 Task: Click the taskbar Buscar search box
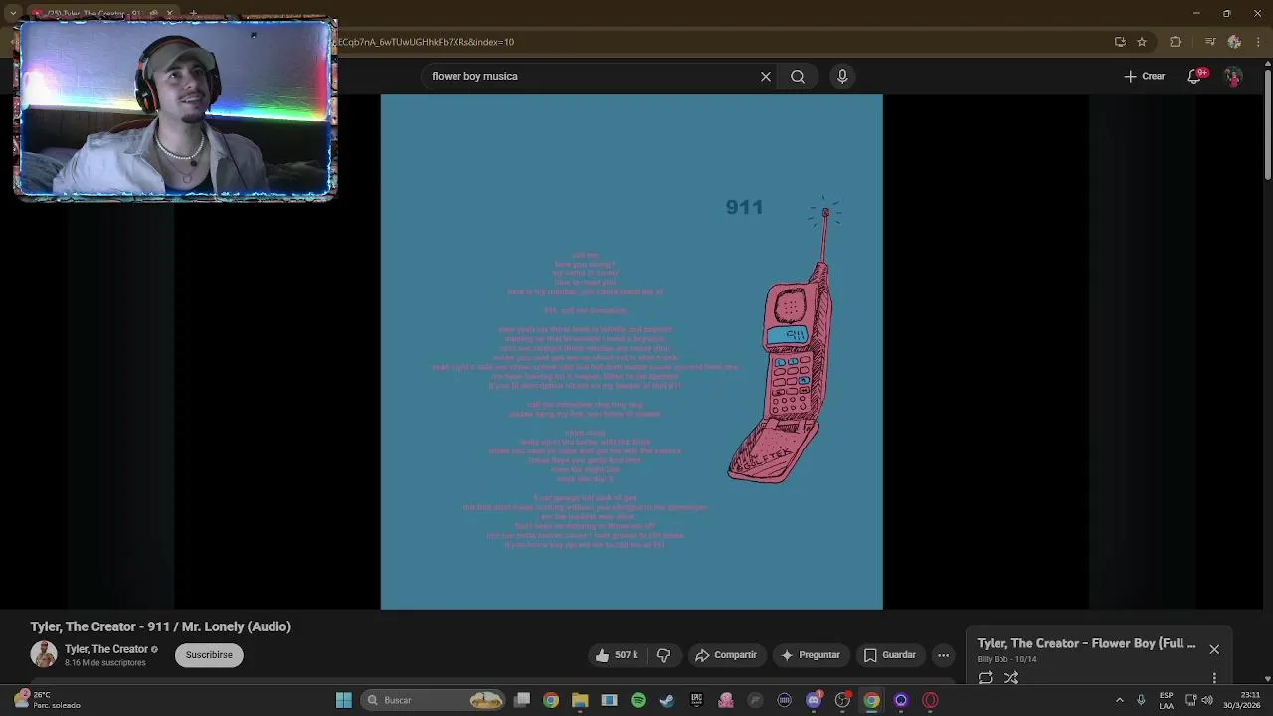[434, 700]
